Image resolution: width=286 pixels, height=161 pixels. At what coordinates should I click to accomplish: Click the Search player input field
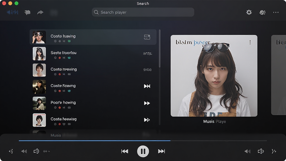(143, 12)
